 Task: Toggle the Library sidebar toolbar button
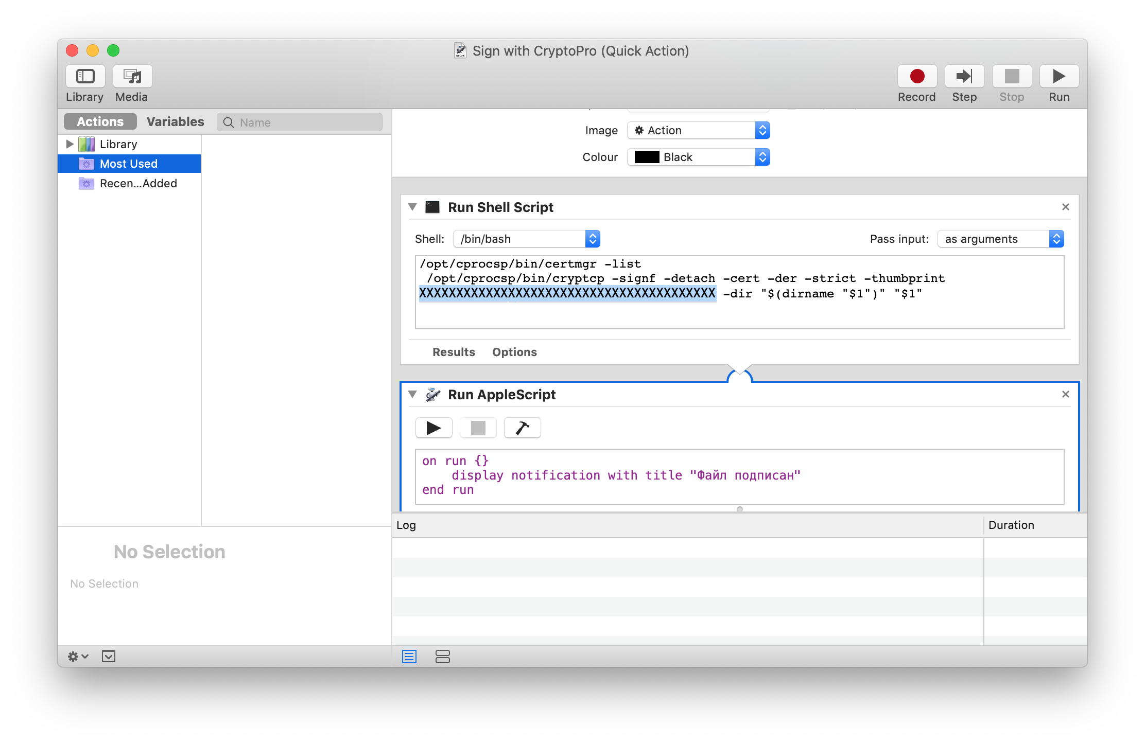85,76
